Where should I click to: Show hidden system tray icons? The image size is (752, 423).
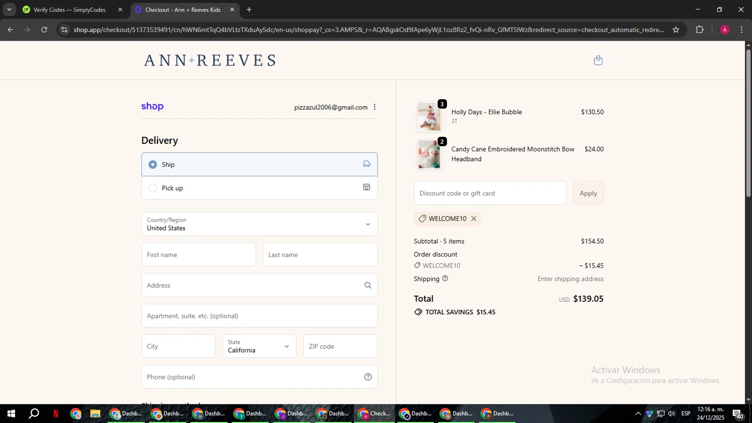(638, 414)
